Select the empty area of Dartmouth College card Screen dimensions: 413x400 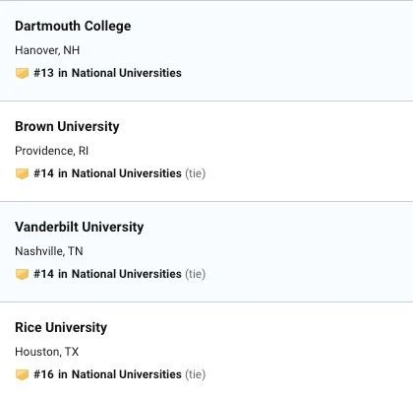[x=295, y=51]
